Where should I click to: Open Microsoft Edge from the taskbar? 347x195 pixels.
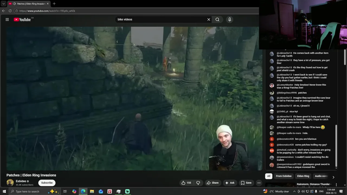click(x=83, y=191)
